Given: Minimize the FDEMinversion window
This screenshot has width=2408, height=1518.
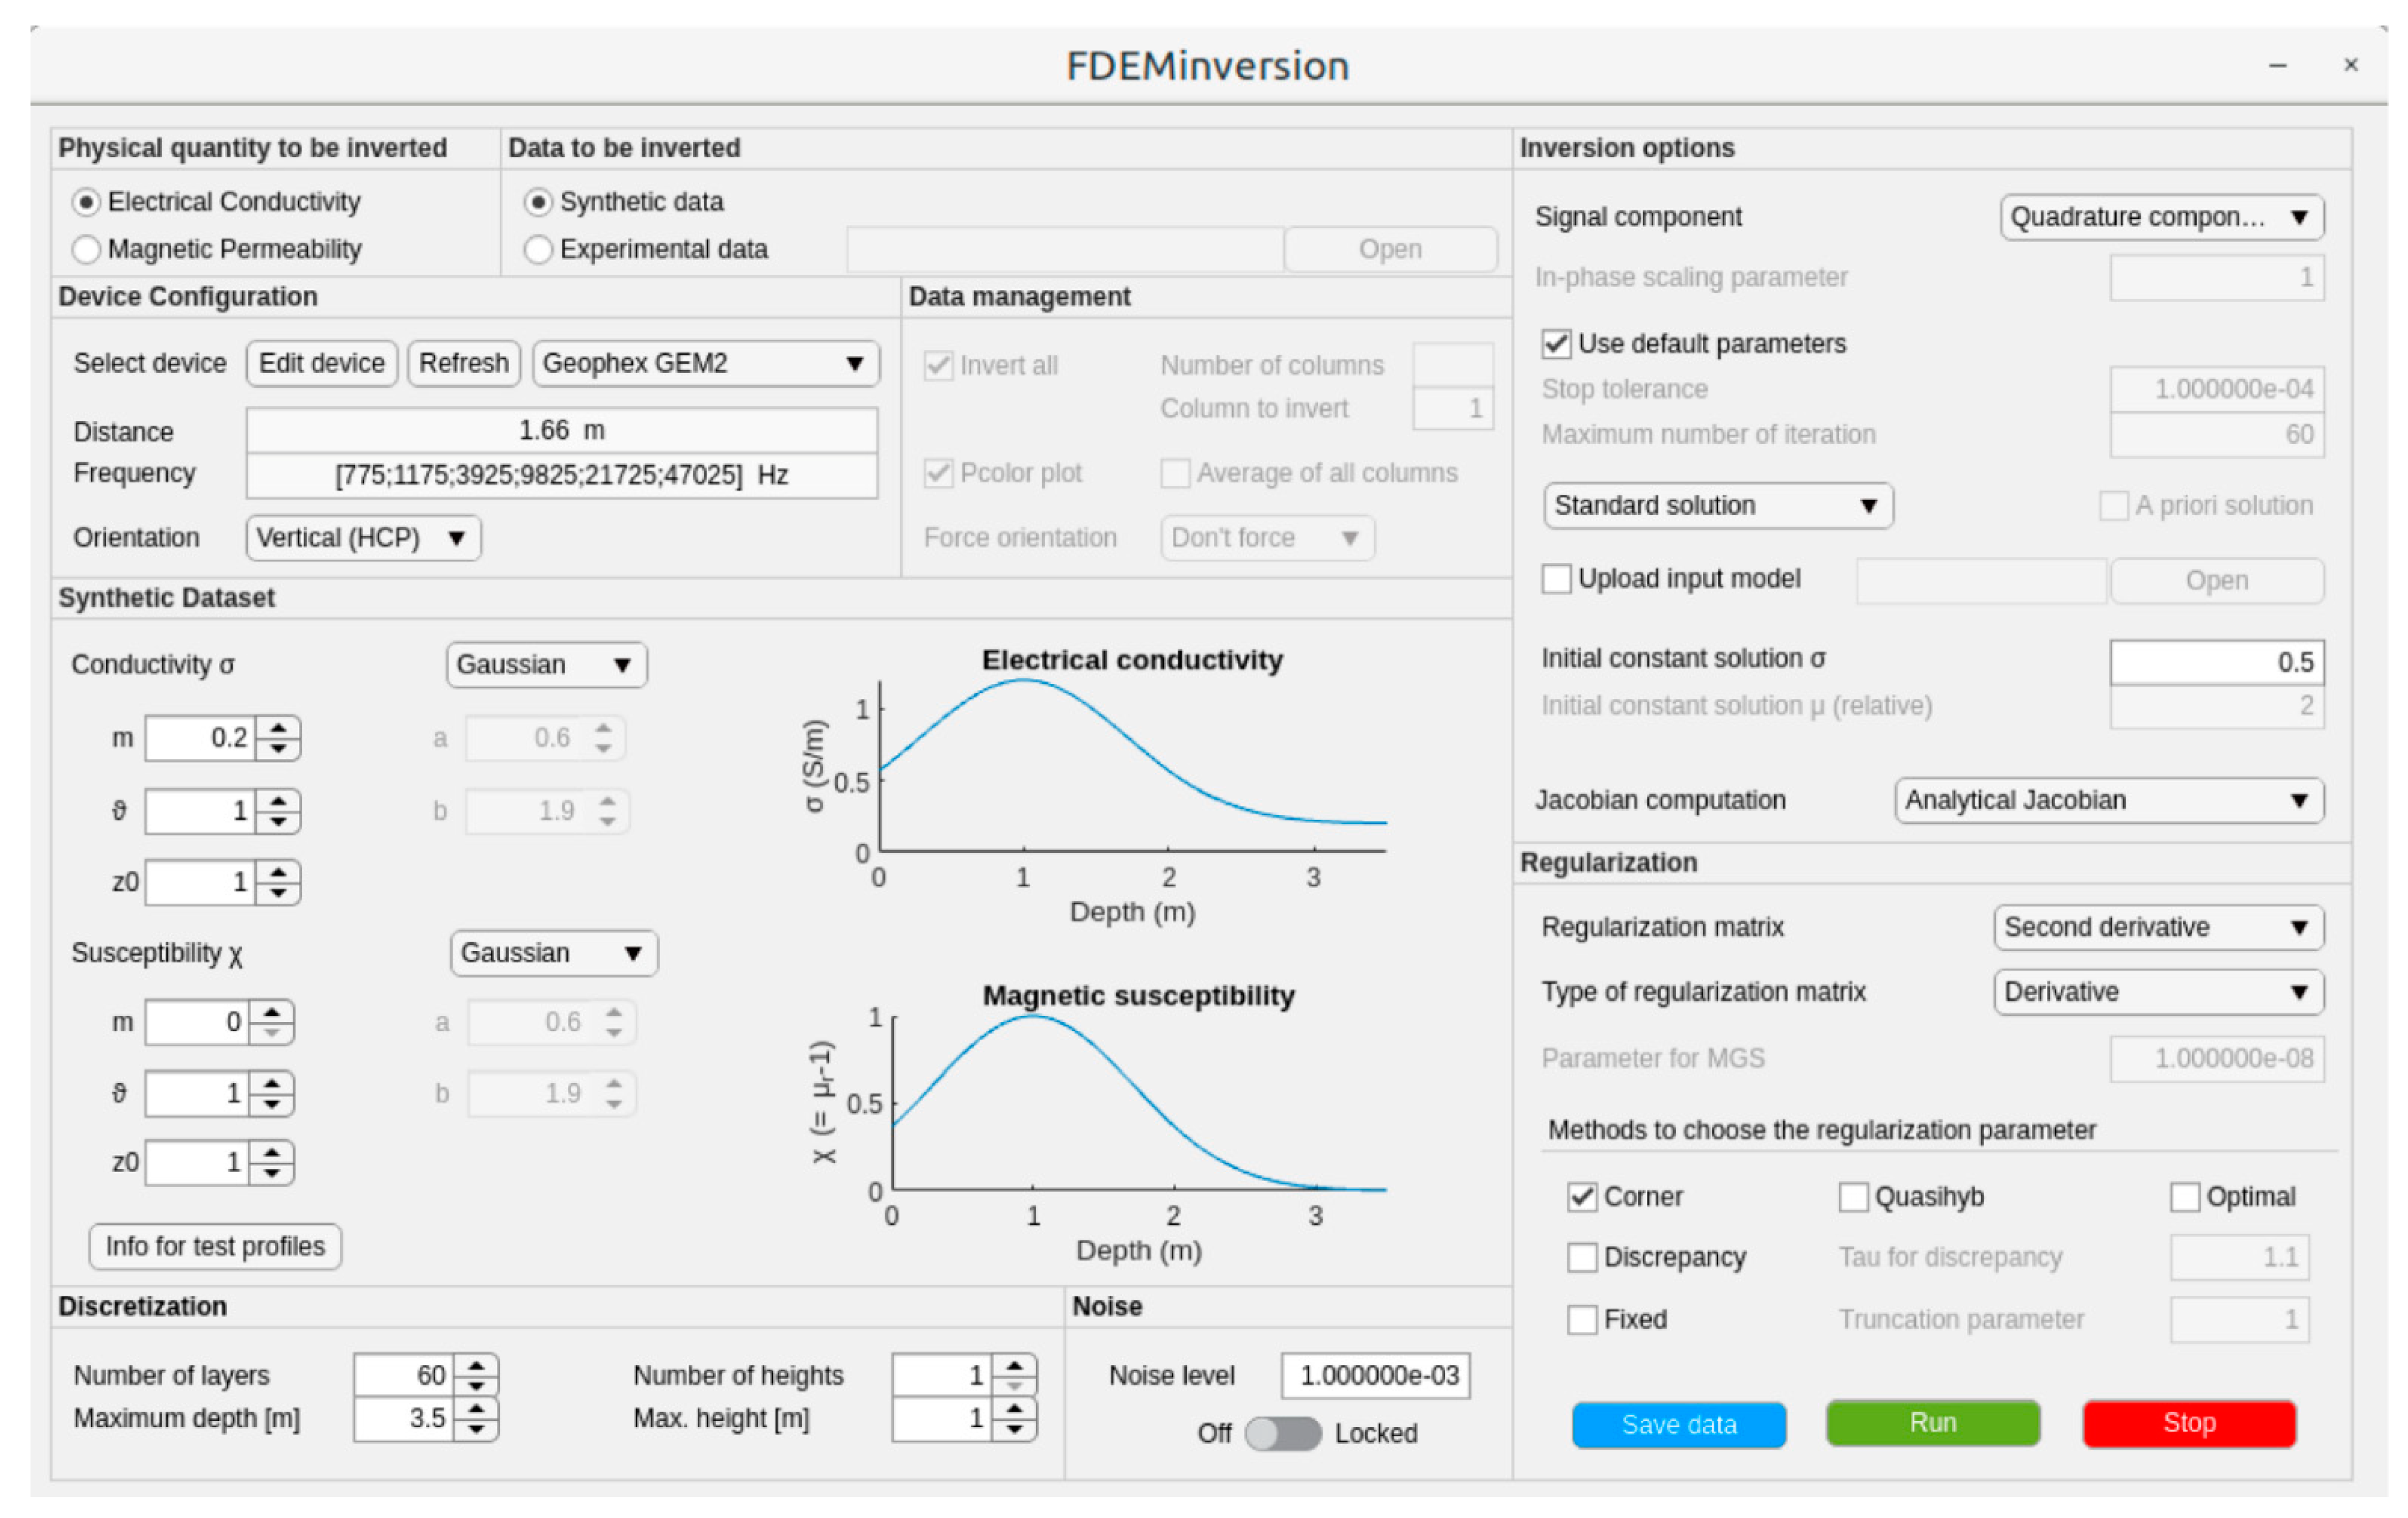Looking at the screenshot, I should pos(2278,66).
